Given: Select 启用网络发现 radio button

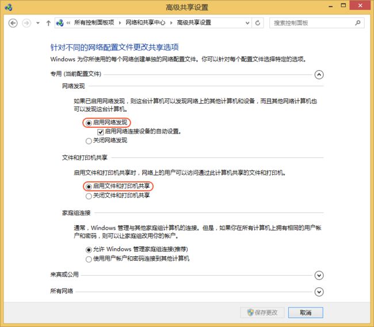Looking at the screenshot, I should point(89,123).
